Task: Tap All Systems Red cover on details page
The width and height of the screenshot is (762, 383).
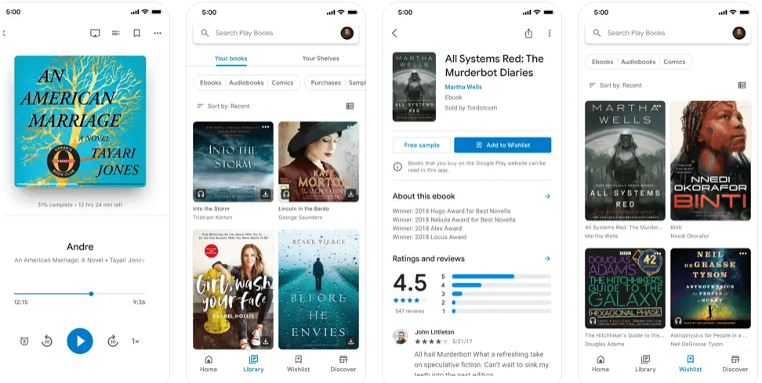Action: coord(415,87)
